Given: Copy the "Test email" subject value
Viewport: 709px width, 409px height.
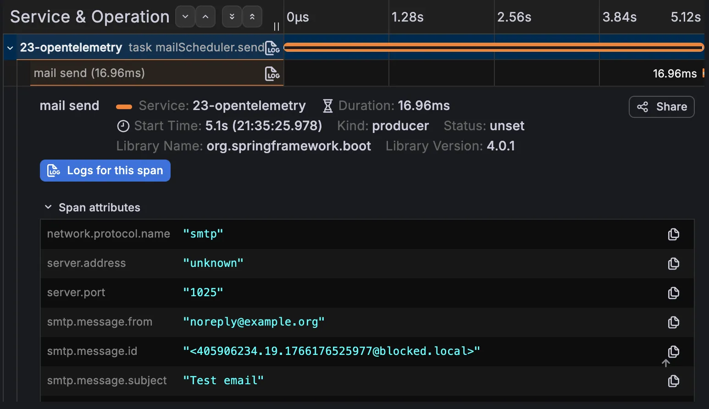Looking at the screenshot, I should (x=673, y=381).
